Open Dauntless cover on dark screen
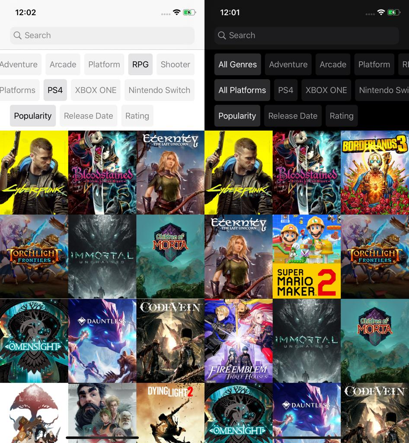Image resolution: width=409 pixels, height=443 pixels. tap(307, 413)
